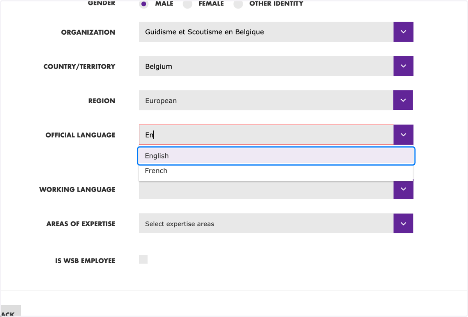The image size is (468, 317).
Task: Tick the Is WSB Employee checkbox
Action: [143, 259]
